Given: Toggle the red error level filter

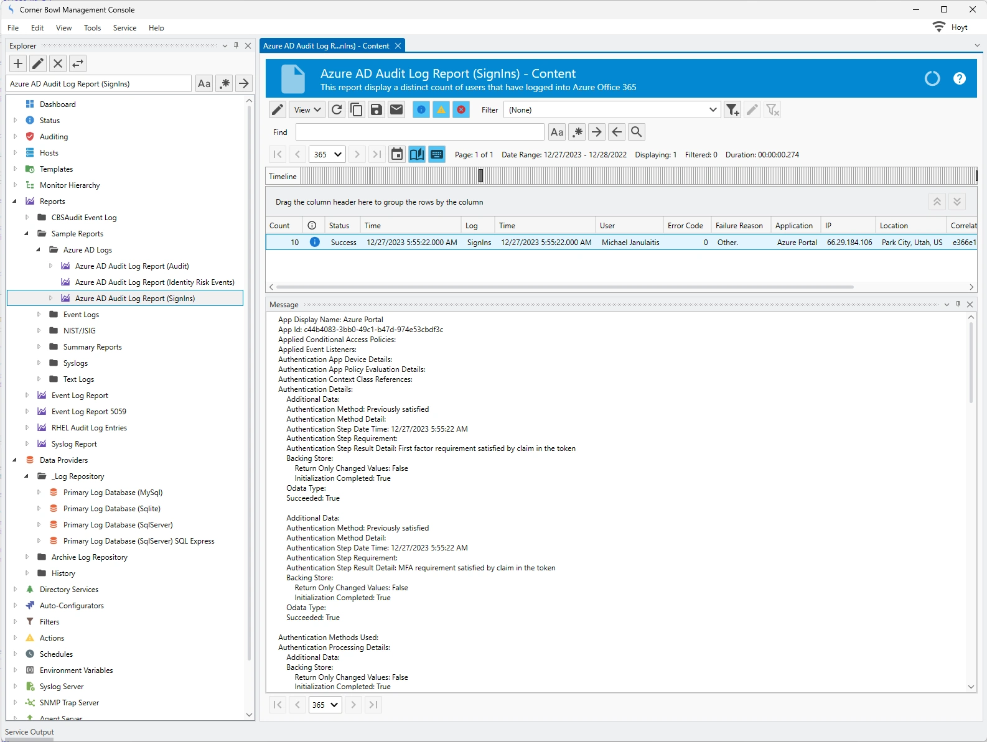Looking at the screenshot, I should 461,110.
